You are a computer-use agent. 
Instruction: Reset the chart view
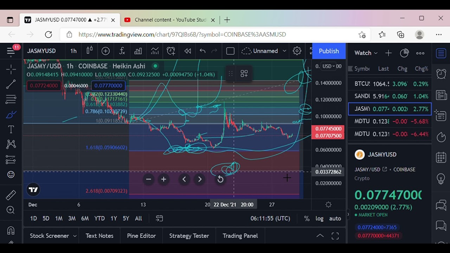220,180
